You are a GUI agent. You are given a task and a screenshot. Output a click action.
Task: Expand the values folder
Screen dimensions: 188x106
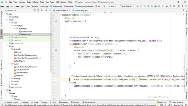click(10, 81)
